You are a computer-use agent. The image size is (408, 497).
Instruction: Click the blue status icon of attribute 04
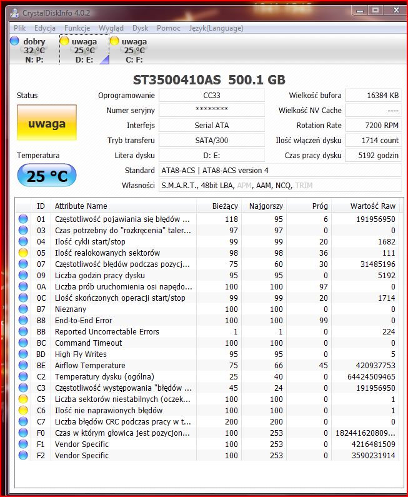(23, 241)
